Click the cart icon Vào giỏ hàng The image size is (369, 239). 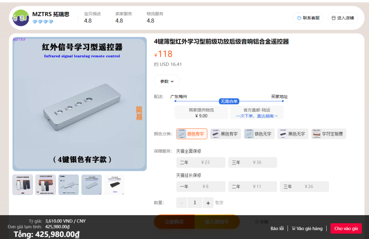[307, 228]
